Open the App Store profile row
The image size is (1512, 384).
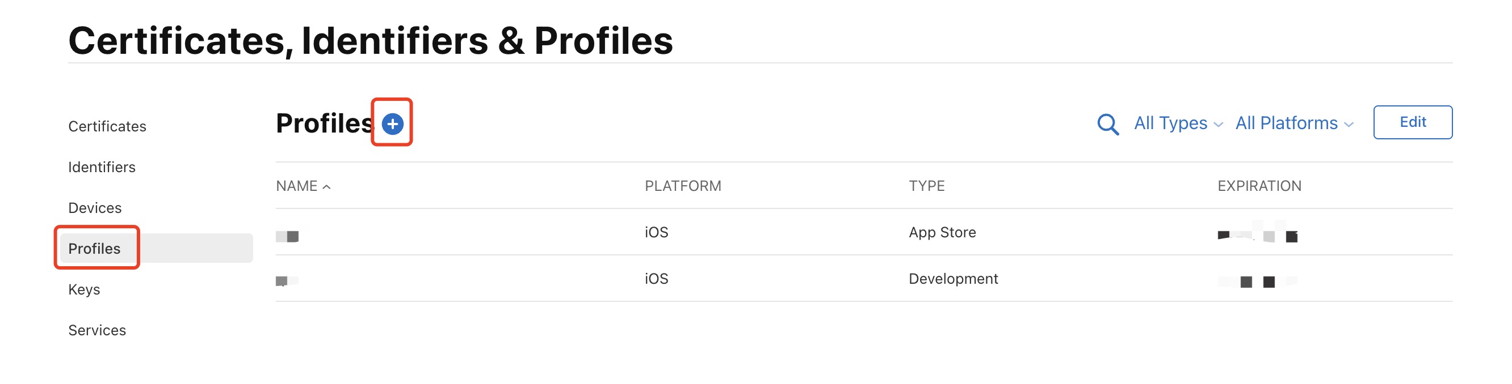click(x=942, y=232)
